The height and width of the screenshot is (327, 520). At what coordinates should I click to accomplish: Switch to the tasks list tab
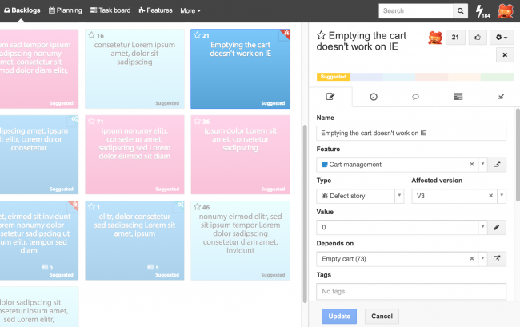(458, 97)
